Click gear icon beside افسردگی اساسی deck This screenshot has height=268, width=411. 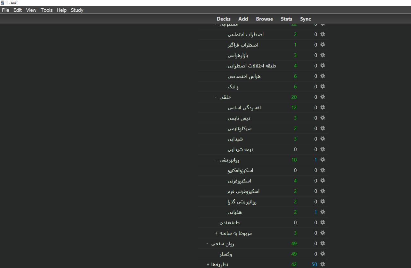pyautogui.click(x=323, y=107)
